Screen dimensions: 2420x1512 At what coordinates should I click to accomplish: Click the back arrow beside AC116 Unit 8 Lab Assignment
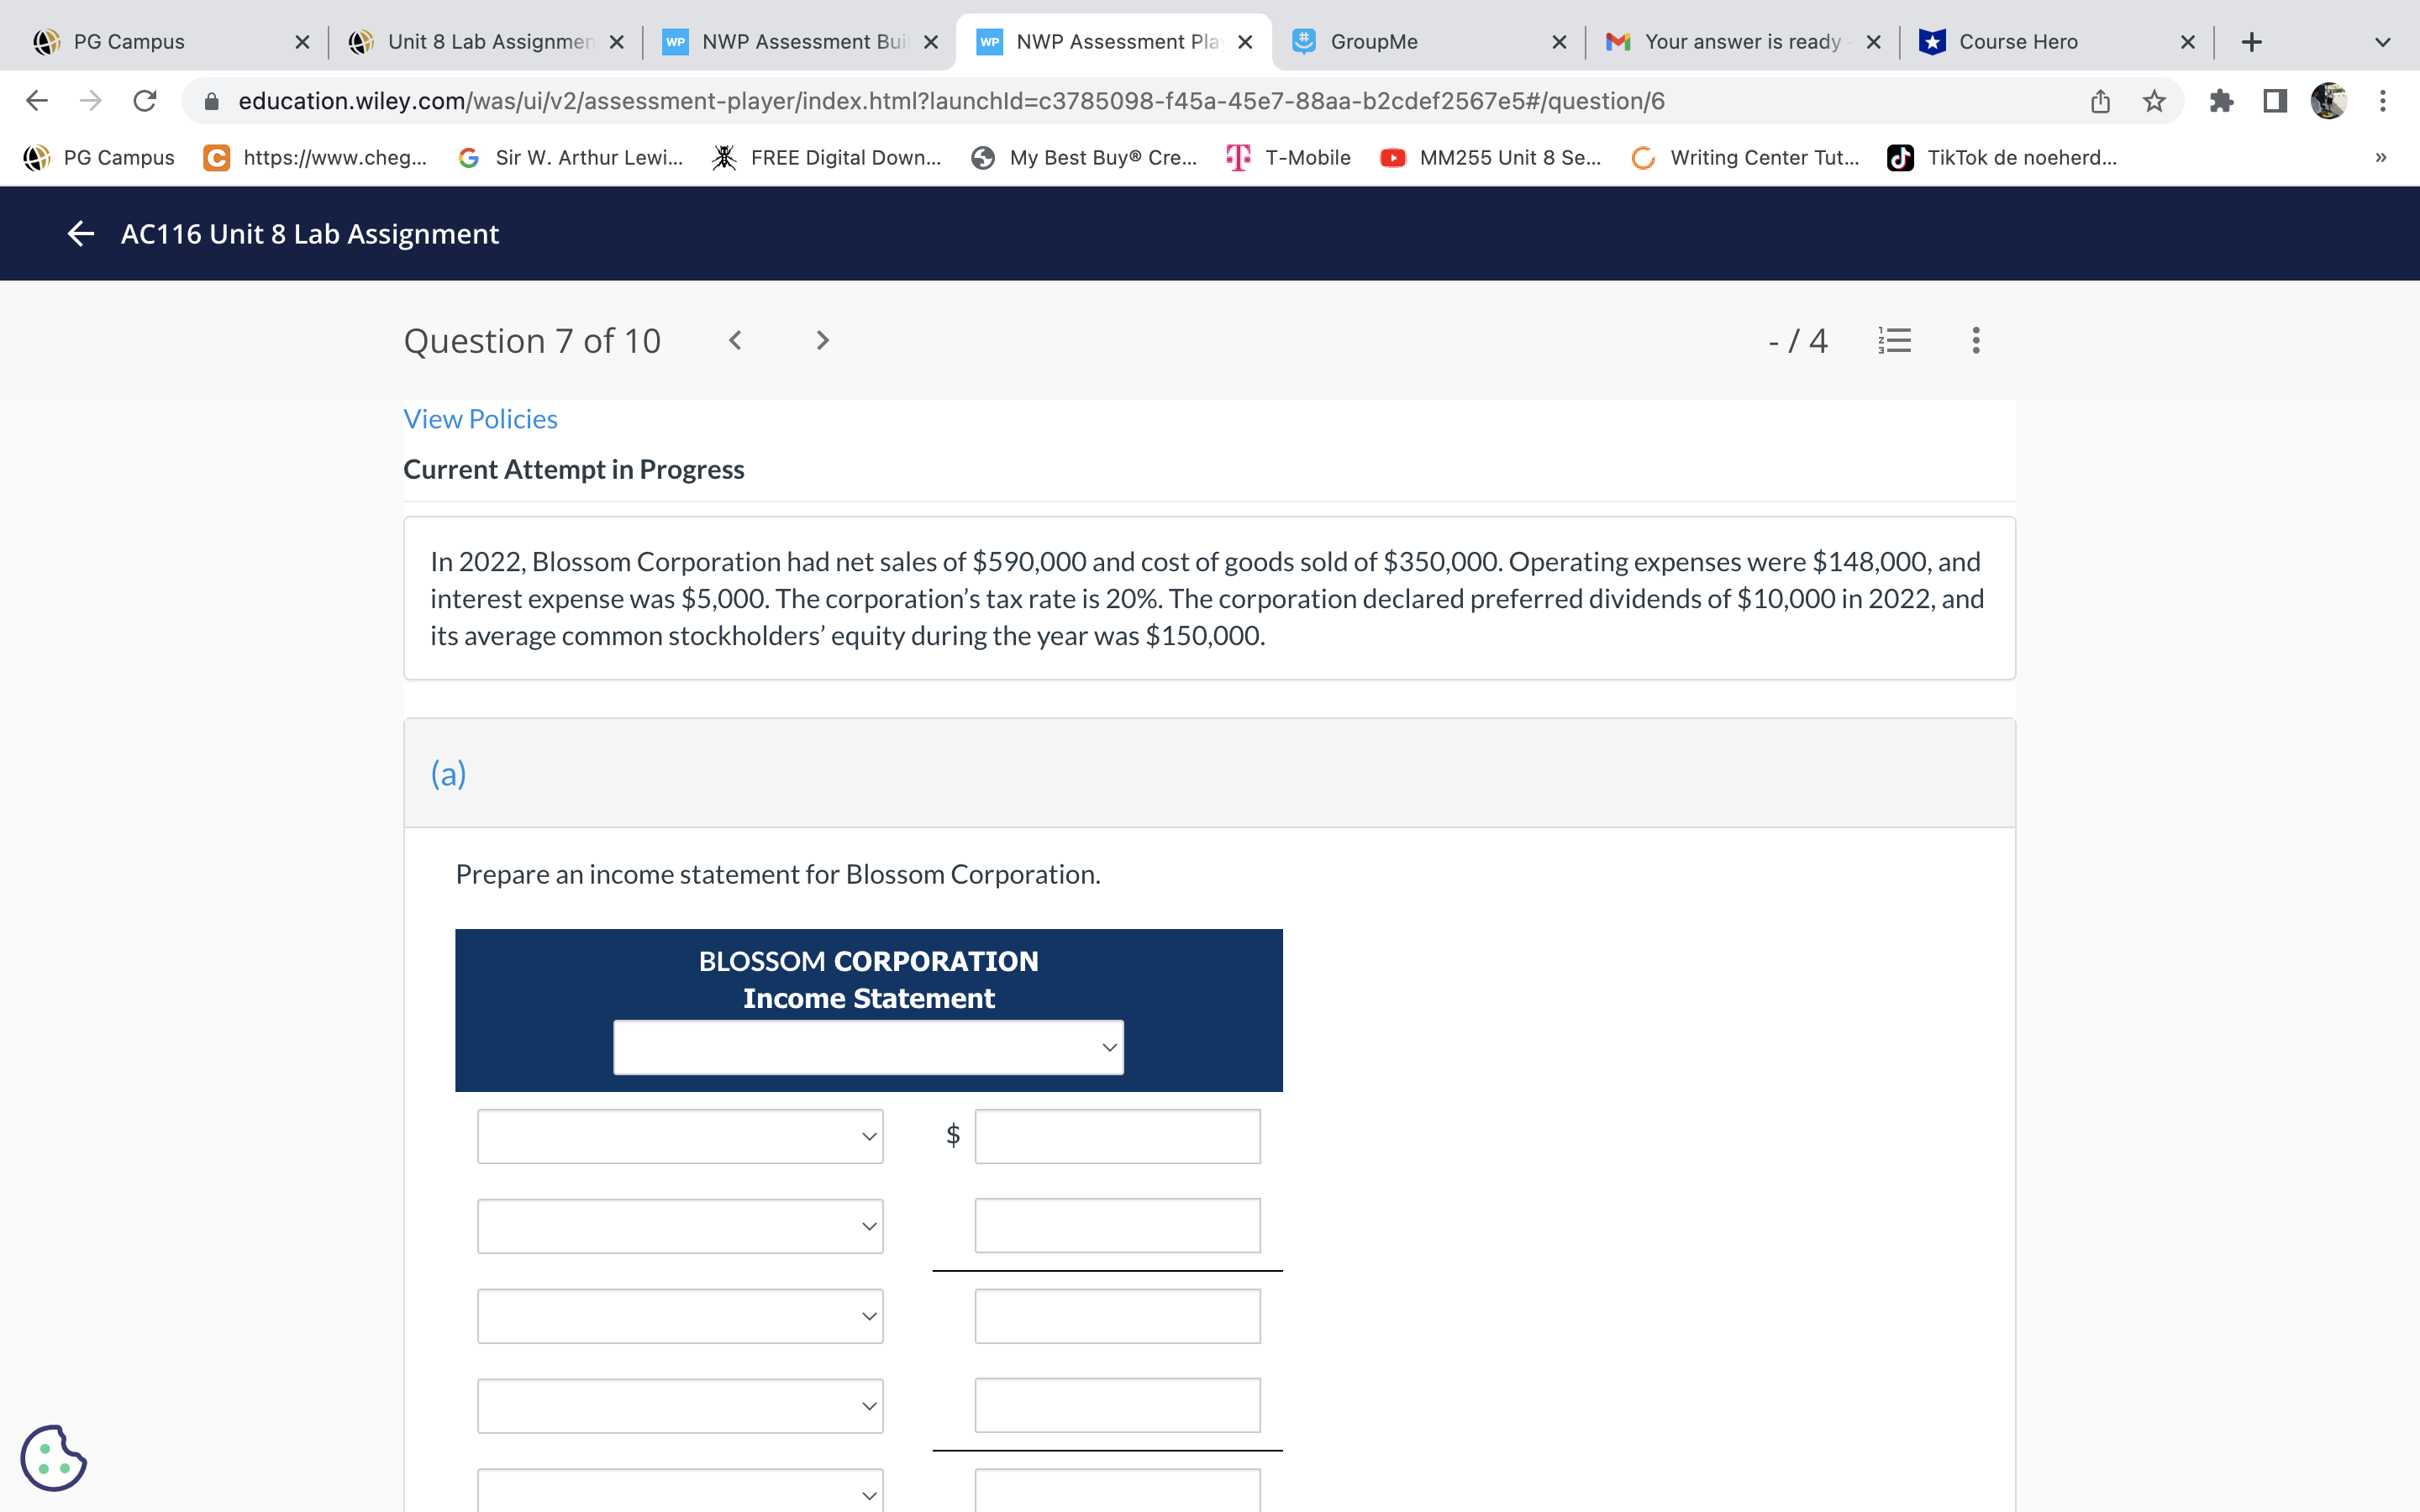[x=80, y=234]
